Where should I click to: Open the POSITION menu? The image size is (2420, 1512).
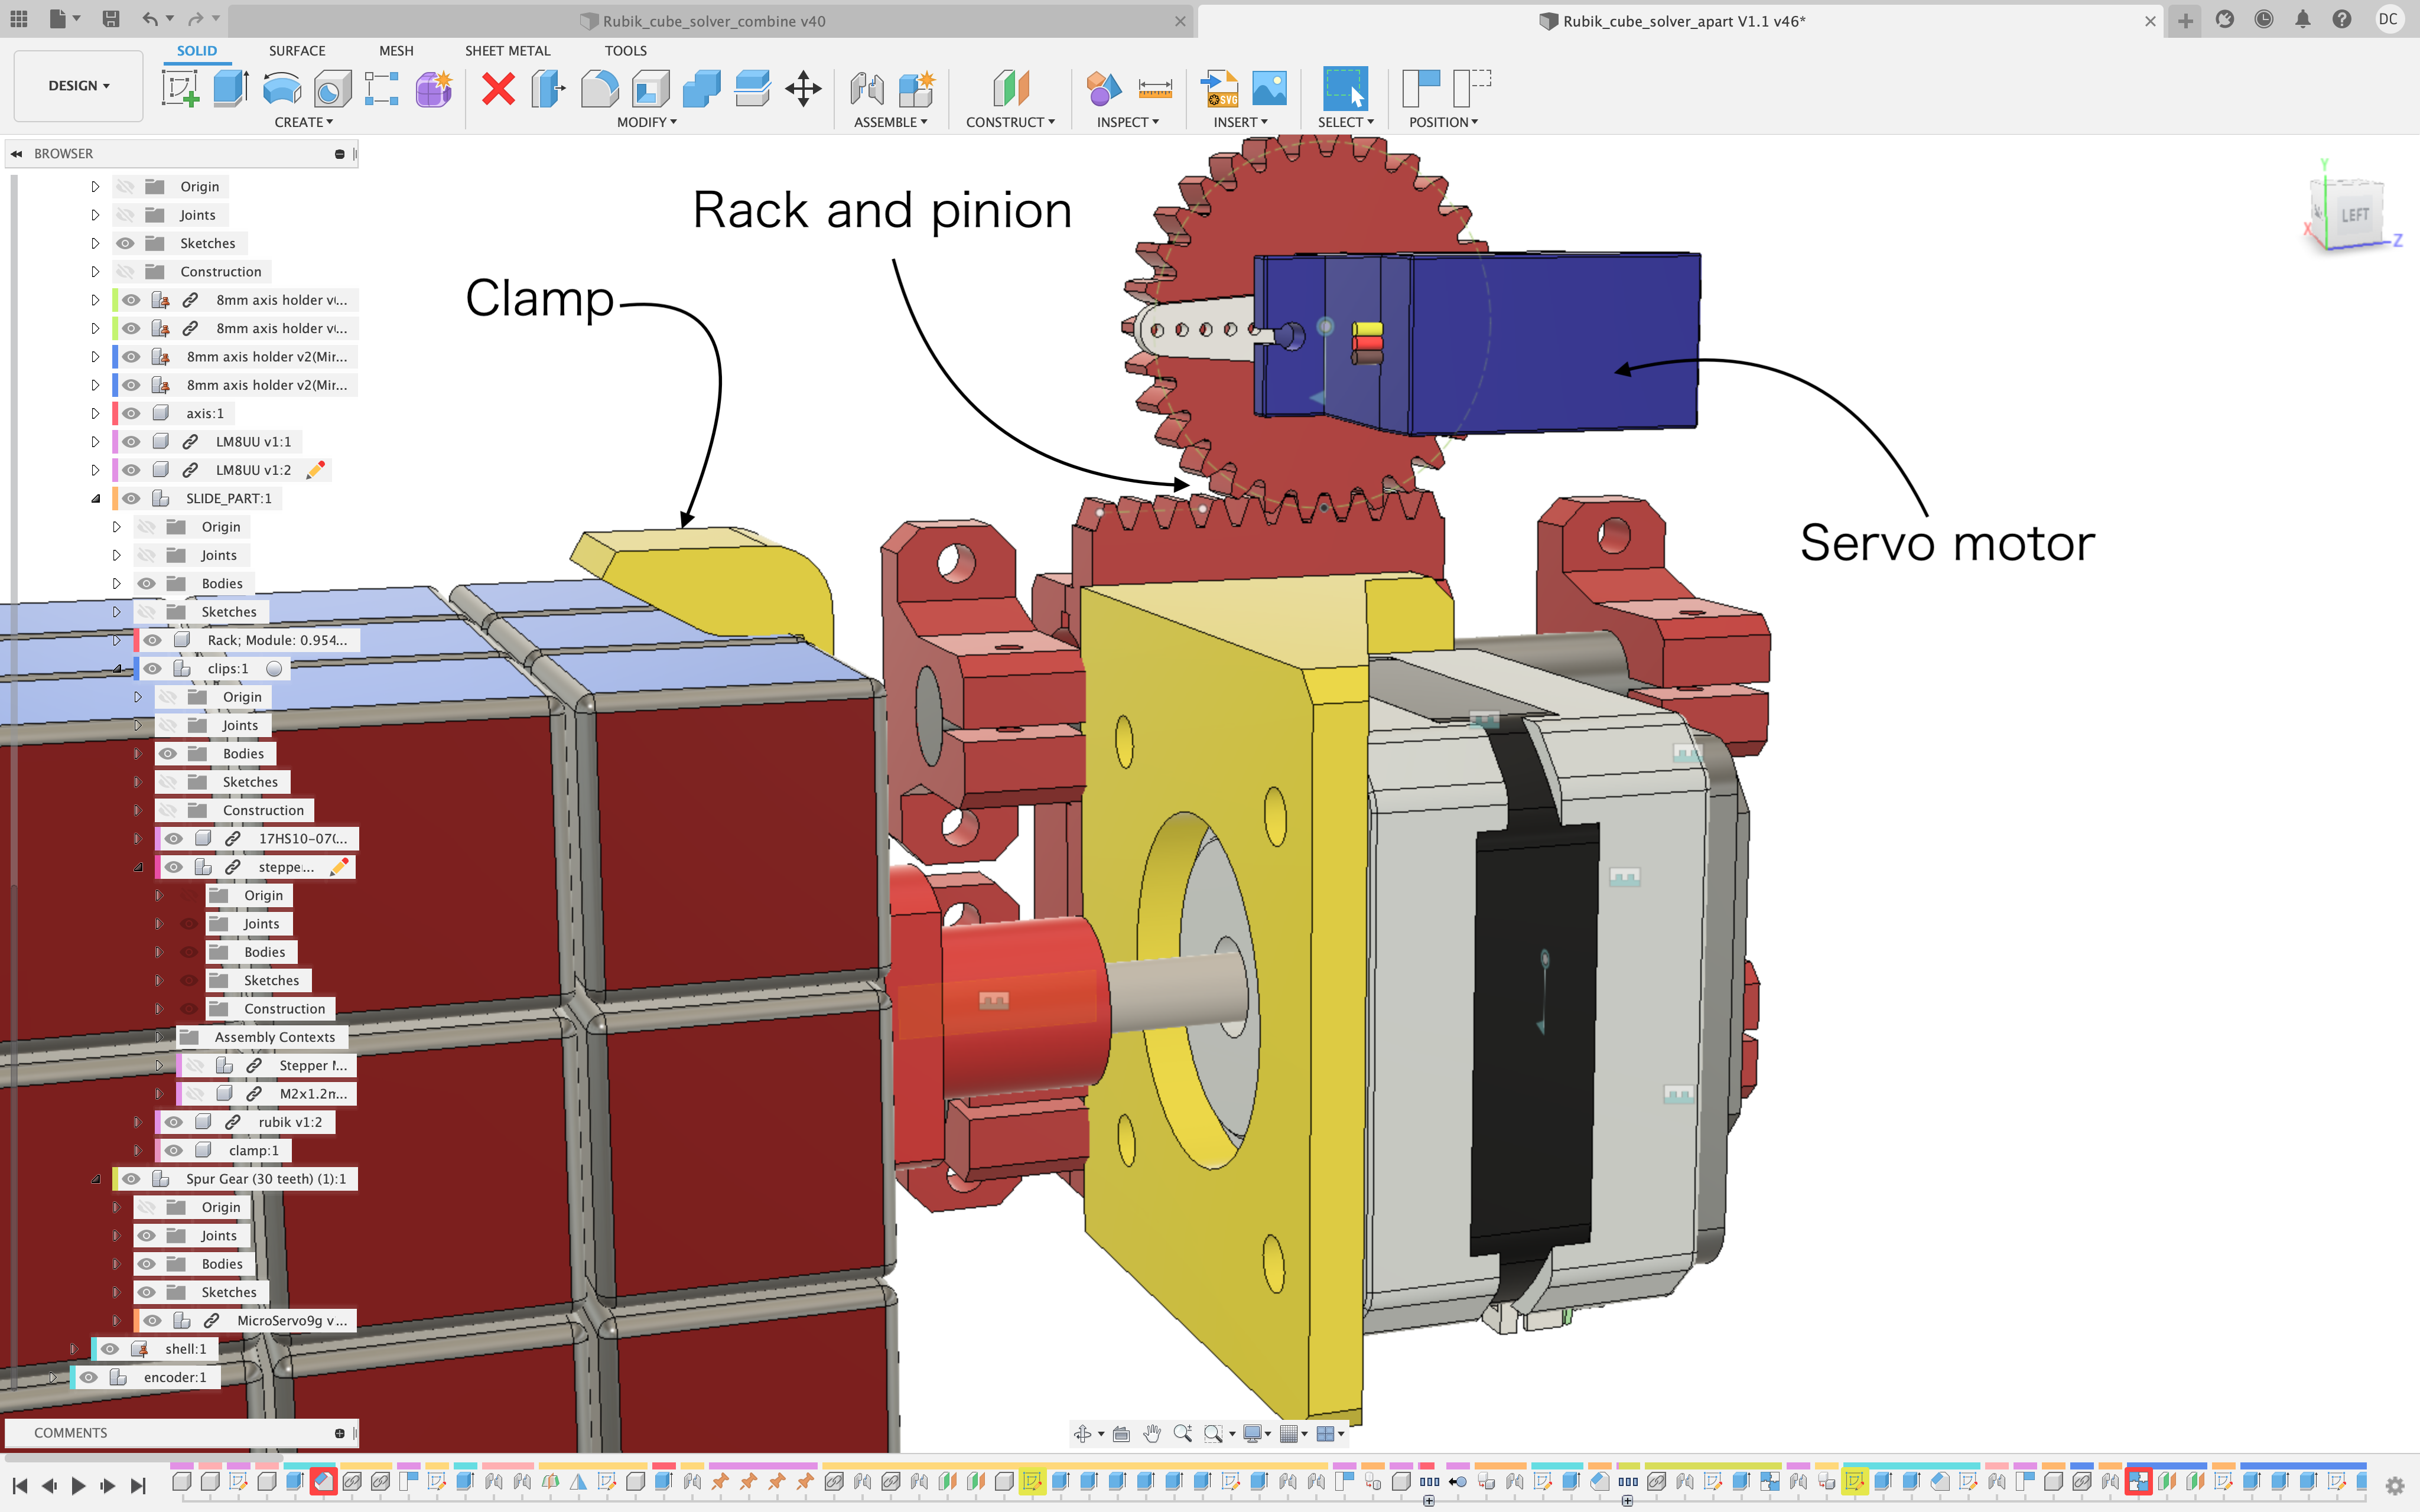click(x=1443, y=122)
